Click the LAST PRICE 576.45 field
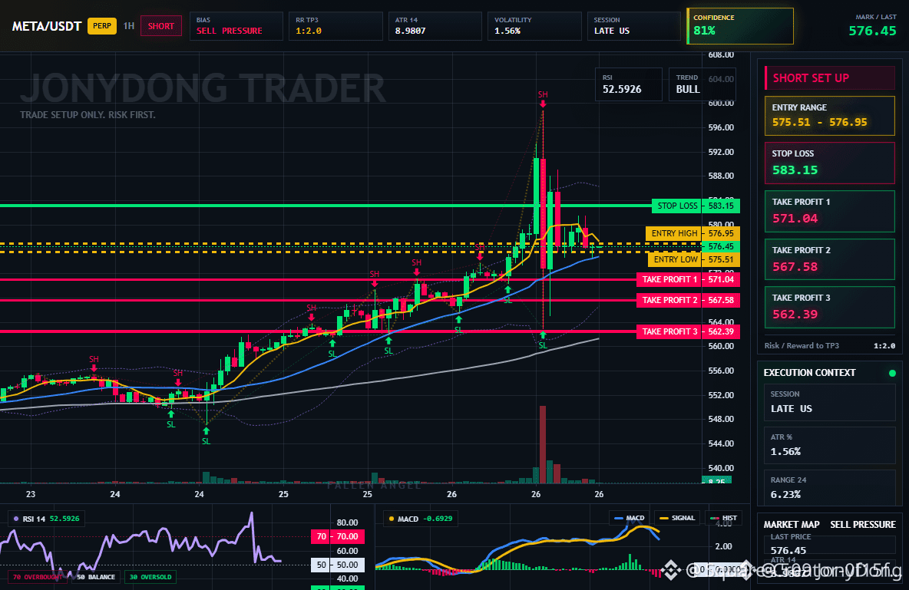The image size is (909, 590). [x=830, y=544]
